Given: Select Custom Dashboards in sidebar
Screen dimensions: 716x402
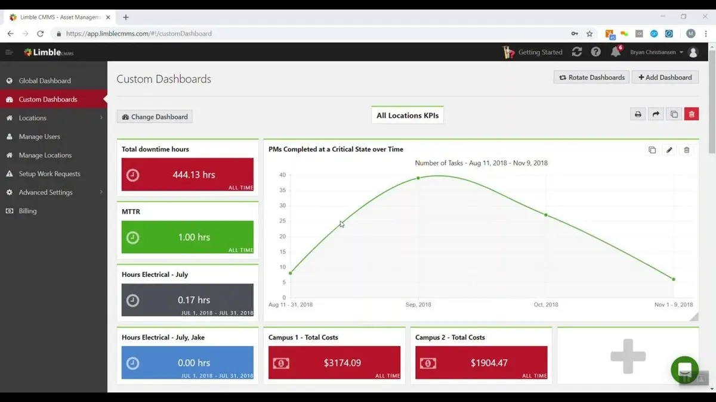Looking at the screenshot, I should pos(54,99).
